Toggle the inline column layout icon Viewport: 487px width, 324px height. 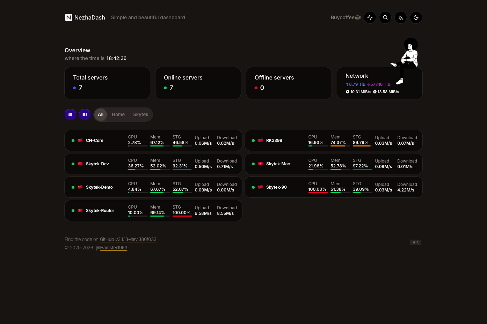(x=85, y=114)
